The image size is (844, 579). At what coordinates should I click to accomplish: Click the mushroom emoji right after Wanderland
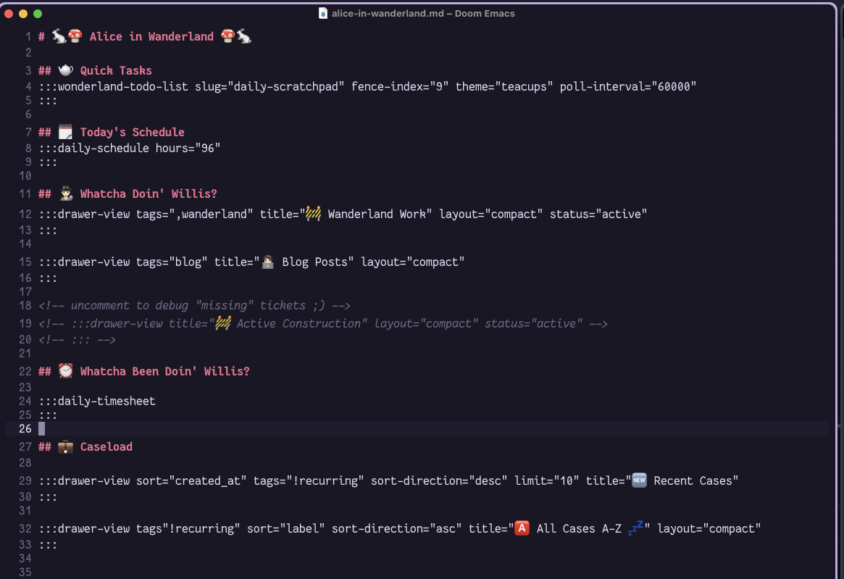pos(227,36)
